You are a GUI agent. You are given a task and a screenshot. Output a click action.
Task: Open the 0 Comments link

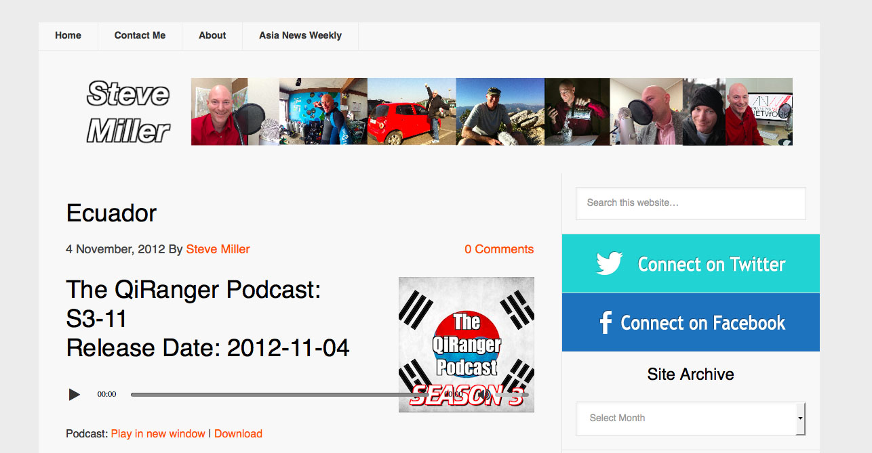[x=498, y=249]
